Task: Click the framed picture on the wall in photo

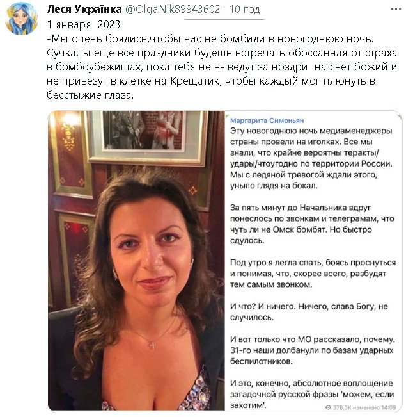Action: pos(148,137)
